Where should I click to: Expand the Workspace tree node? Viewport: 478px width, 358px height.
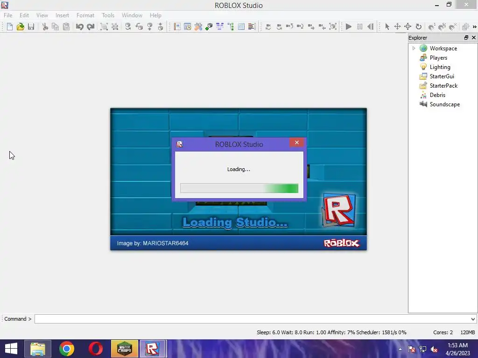414,48
